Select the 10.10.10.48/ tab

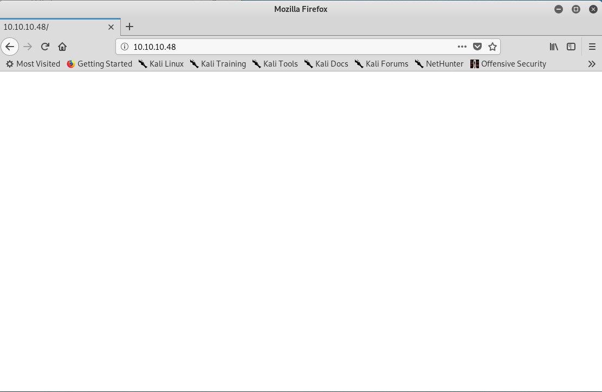[60, 27]
